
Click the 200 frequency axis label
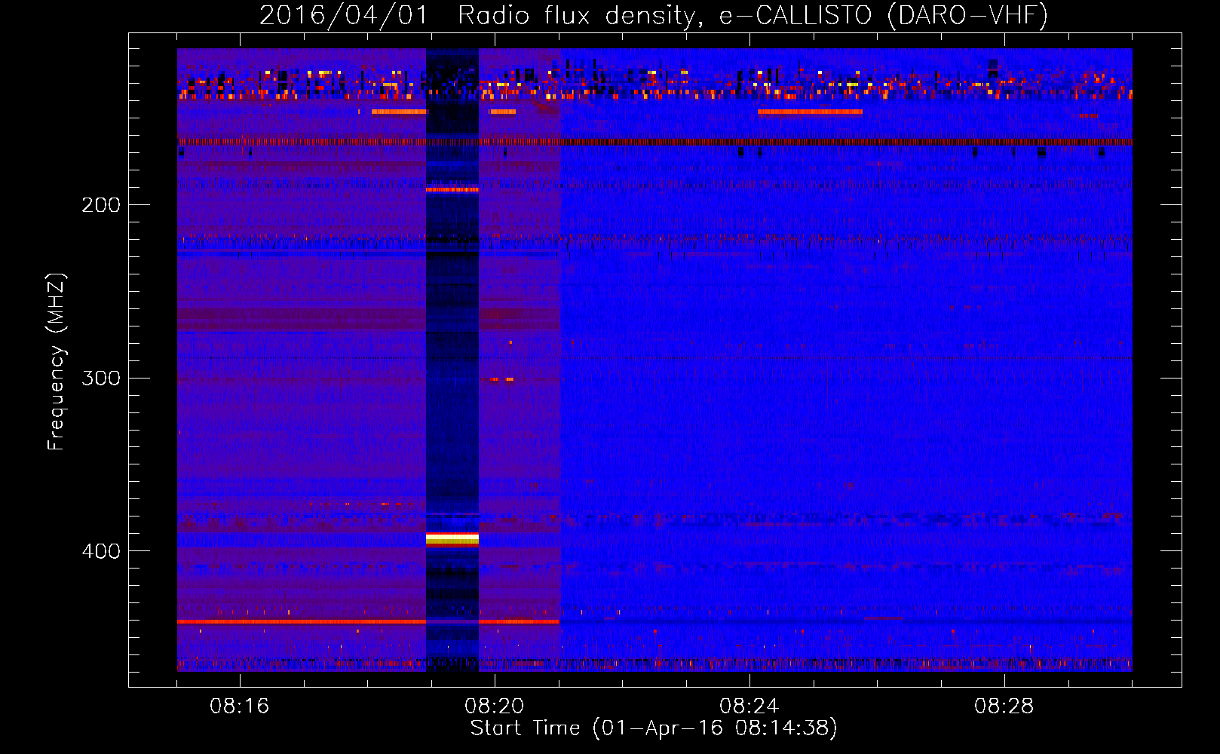(x=101, y=205)
